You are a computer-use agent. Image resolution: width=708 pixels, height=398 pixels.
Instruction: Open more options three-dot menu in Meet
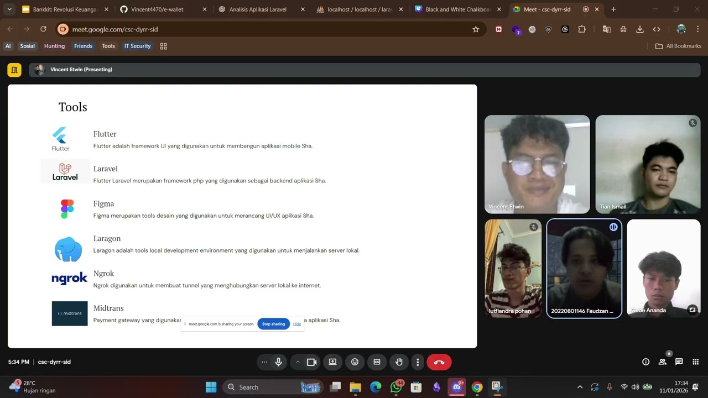pos(418,362)
